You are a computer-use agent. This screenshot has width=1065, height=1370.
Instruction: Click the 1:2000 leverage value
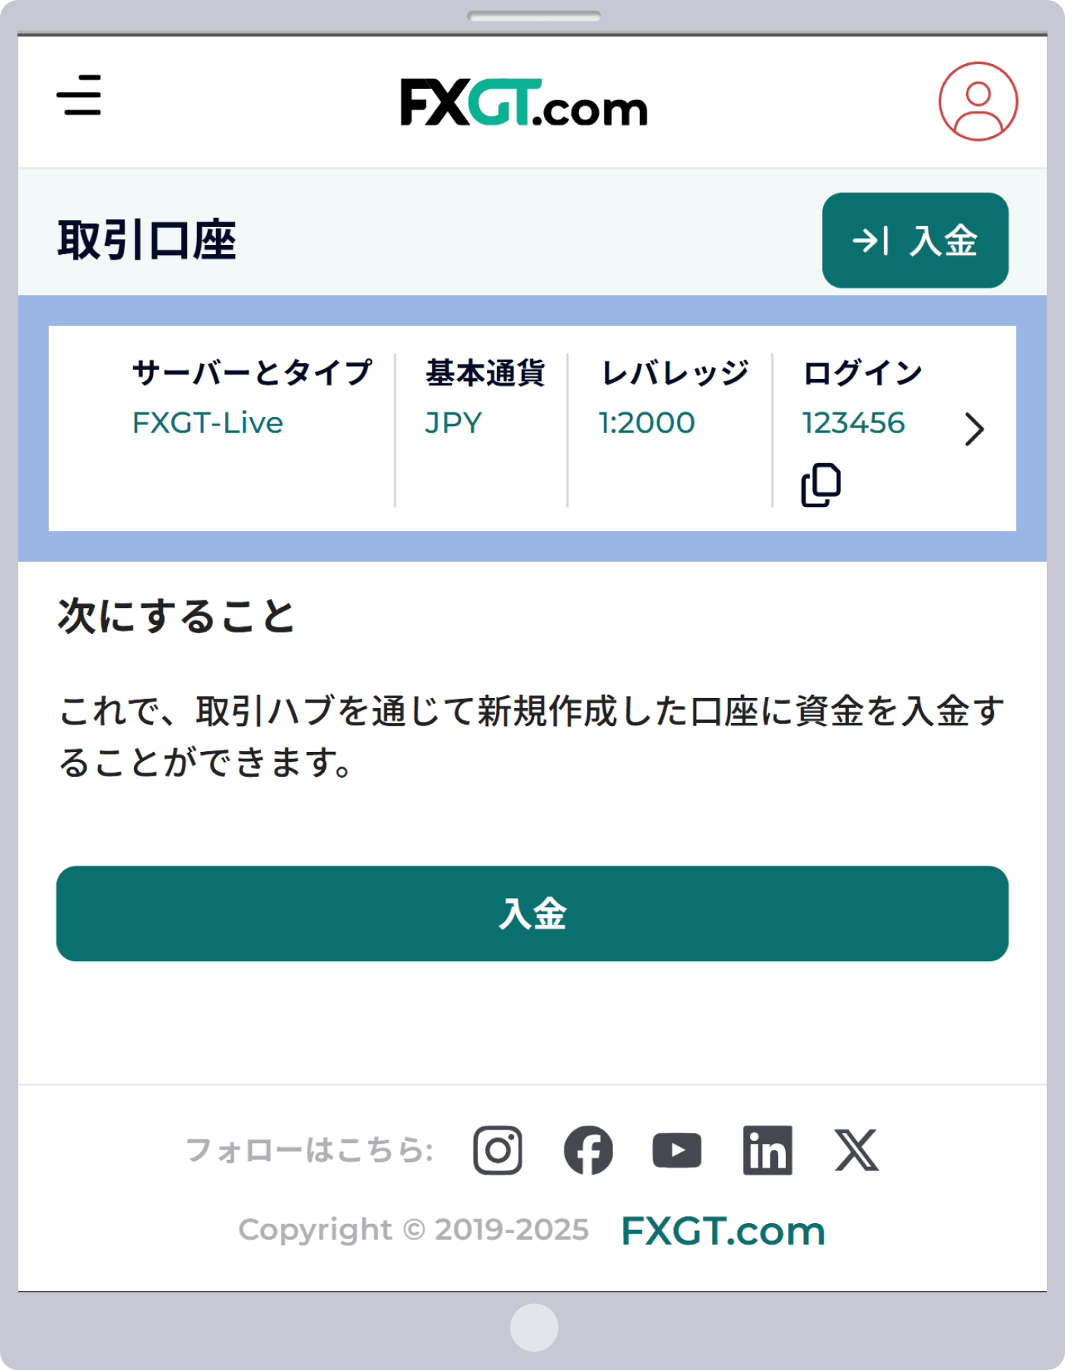click(x=647, y=423)
